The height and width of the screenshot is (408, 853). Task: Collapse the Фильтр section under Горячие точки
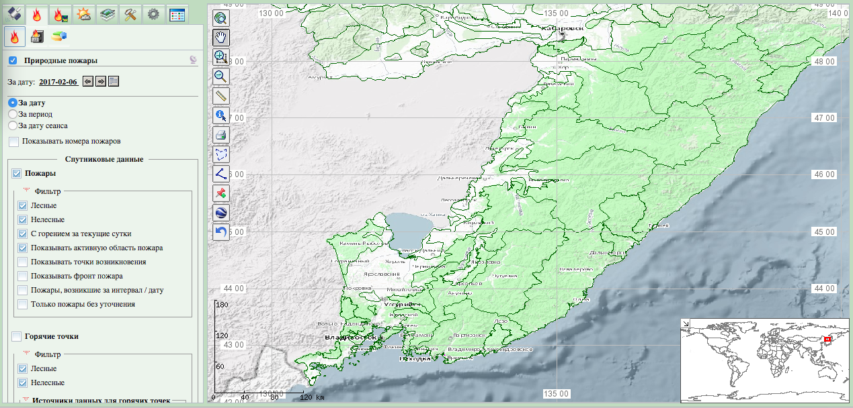[x=28, y=354]
